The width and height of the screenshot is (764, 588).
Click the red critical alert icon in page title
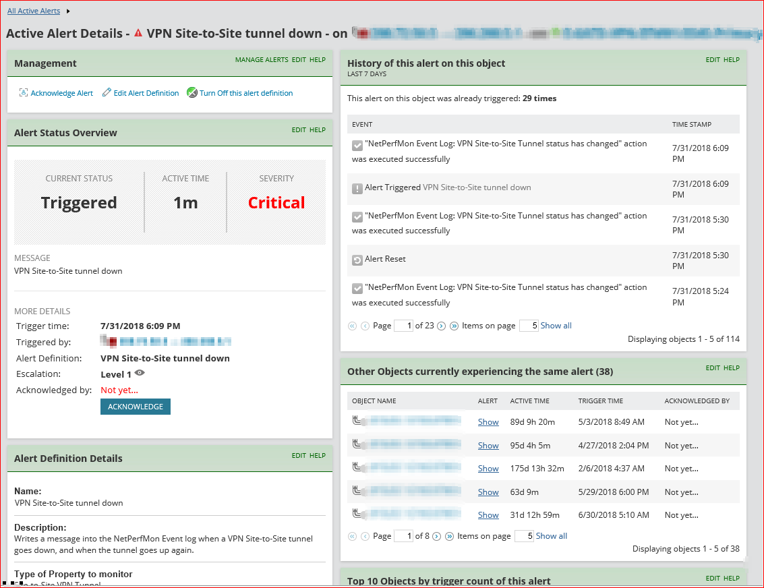(x=138, y=33)
